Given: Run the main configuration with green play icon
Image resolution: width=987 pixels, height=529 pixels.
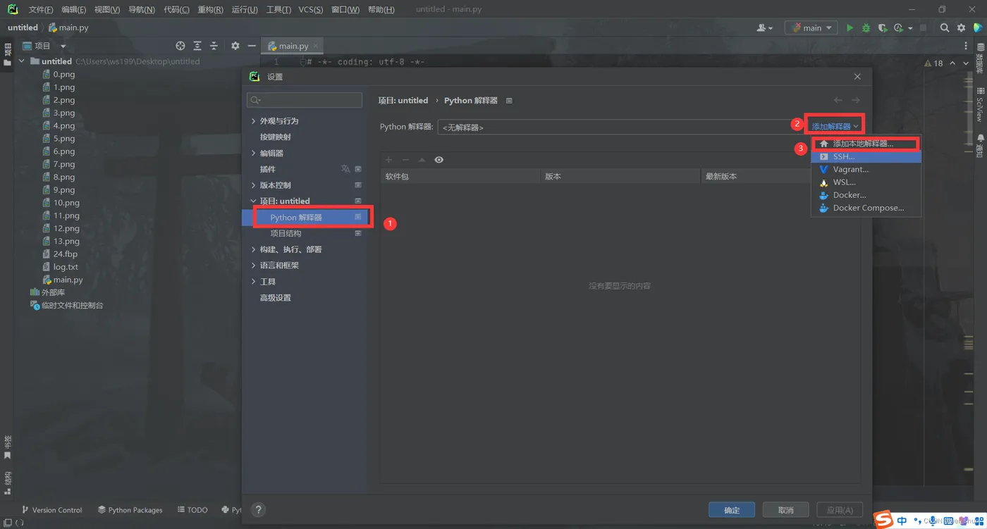Looking at the screenshot, I should click(850, 28).
